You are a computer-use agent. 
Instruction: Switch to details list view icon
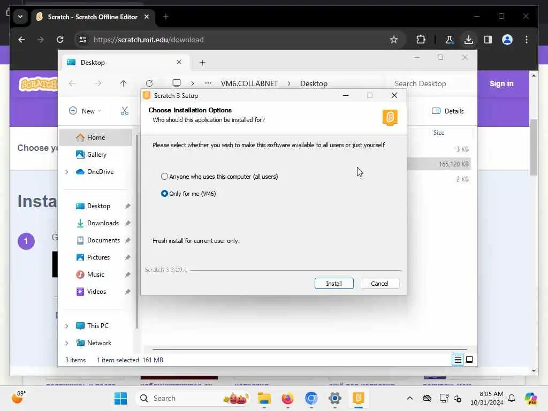tap(458, 360)
